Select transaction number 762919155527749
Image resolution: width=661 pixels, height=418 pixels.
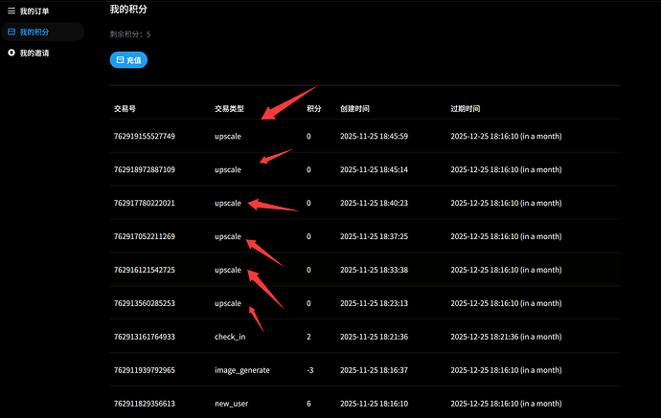coord(144,136)
